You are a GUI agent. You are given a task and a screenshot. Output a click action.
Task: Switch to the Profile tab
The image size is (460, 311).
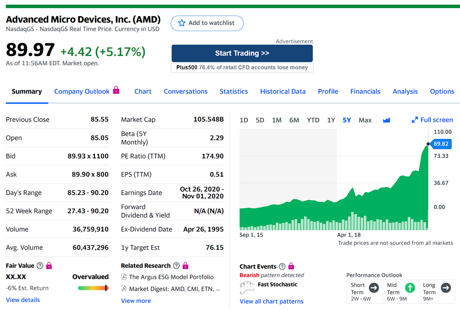[328, 91]
